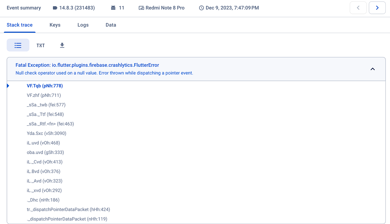The image size is (390, 224).
Task: Open the Logs tab
Action: pos(83,25)
